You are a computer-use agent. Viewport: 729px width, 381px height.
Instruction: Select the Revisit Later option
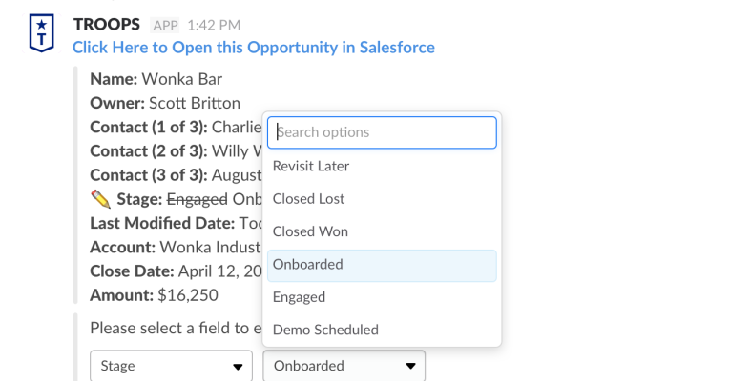[x=311, y=167]
